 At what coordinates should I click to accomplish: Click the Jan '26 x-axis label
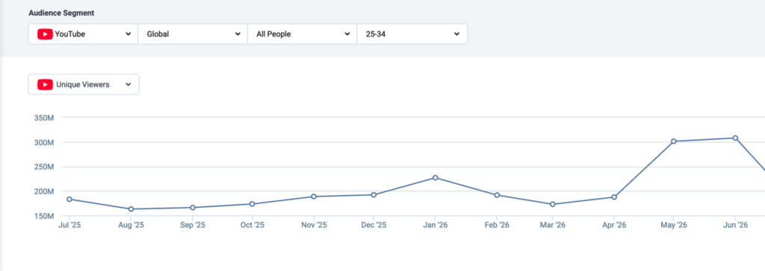(436, 226)
